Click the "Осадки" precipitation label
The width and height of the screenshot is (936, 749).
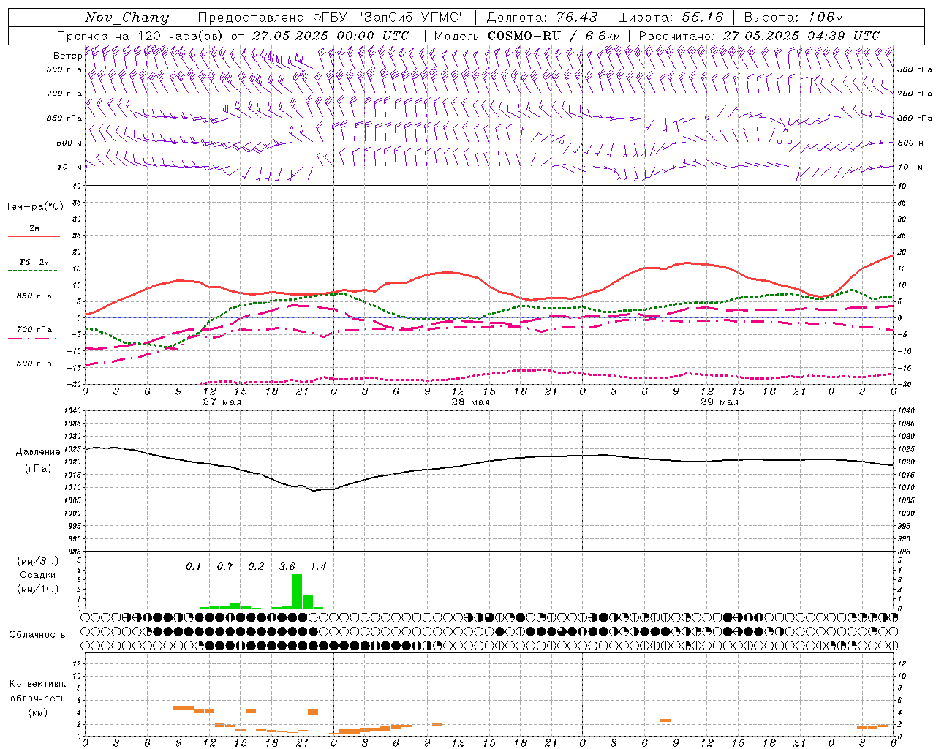coord(37,575)
